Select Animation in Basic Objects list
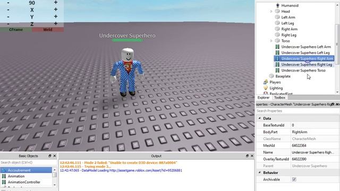340x191 pixels. coord(26,176)
